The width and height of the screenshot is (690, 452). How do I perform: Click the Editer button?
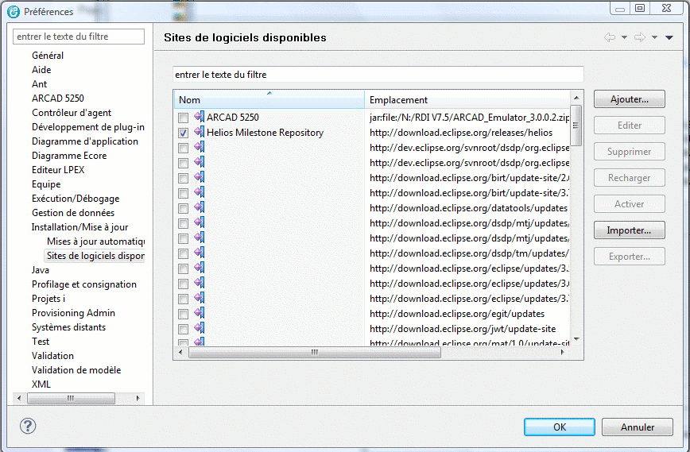pyautogui.click(x=630, y=126)
